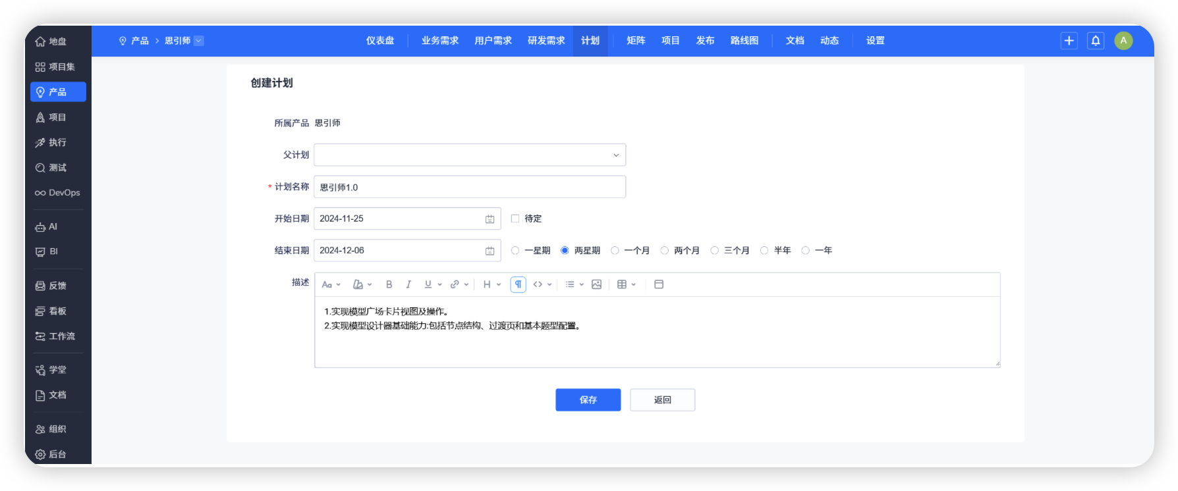Check the 待定 checkbox

click(515, 219)
